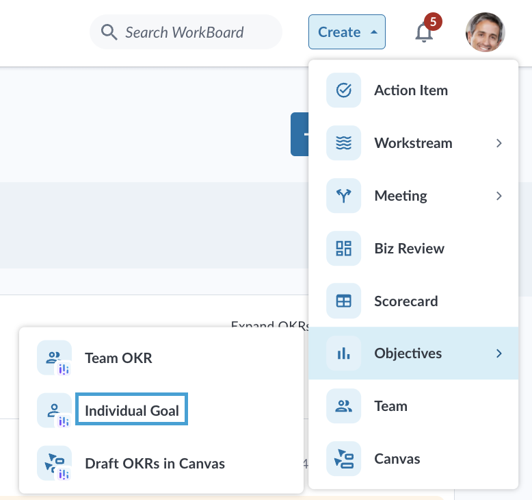This screenshot has height=500, width=532.
Task: Click the Objectives submenu chevron
Action: pyautogui.click(x=498, y=353)
